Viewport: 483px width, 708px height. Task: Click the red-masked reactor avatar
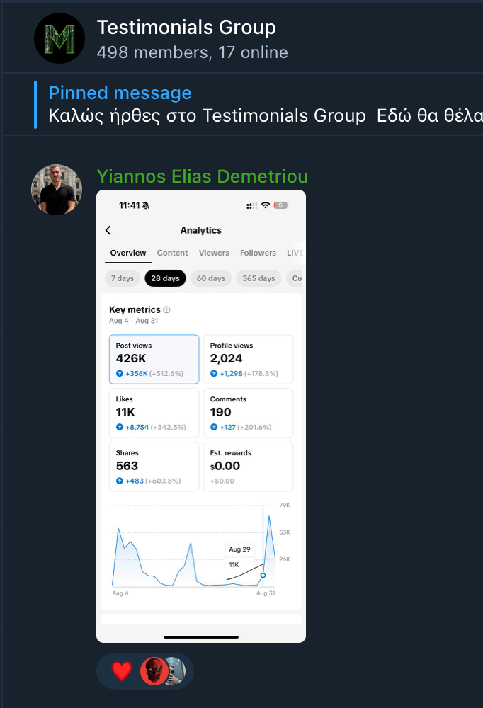point(153,671)
